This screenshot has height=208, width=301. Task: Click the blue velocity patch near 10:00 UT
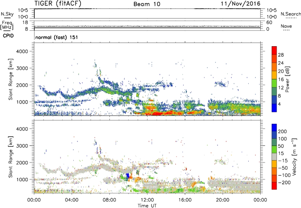pyautogui.click(x=128, y=176)
